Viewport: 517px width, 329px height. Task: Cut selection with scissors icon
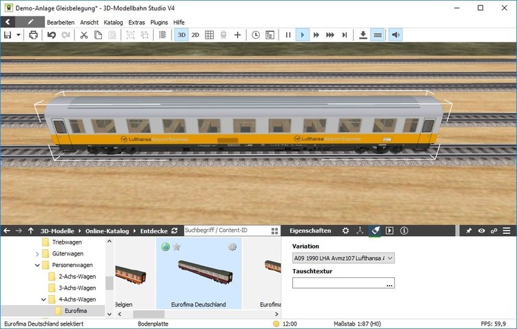click(84, 35)
